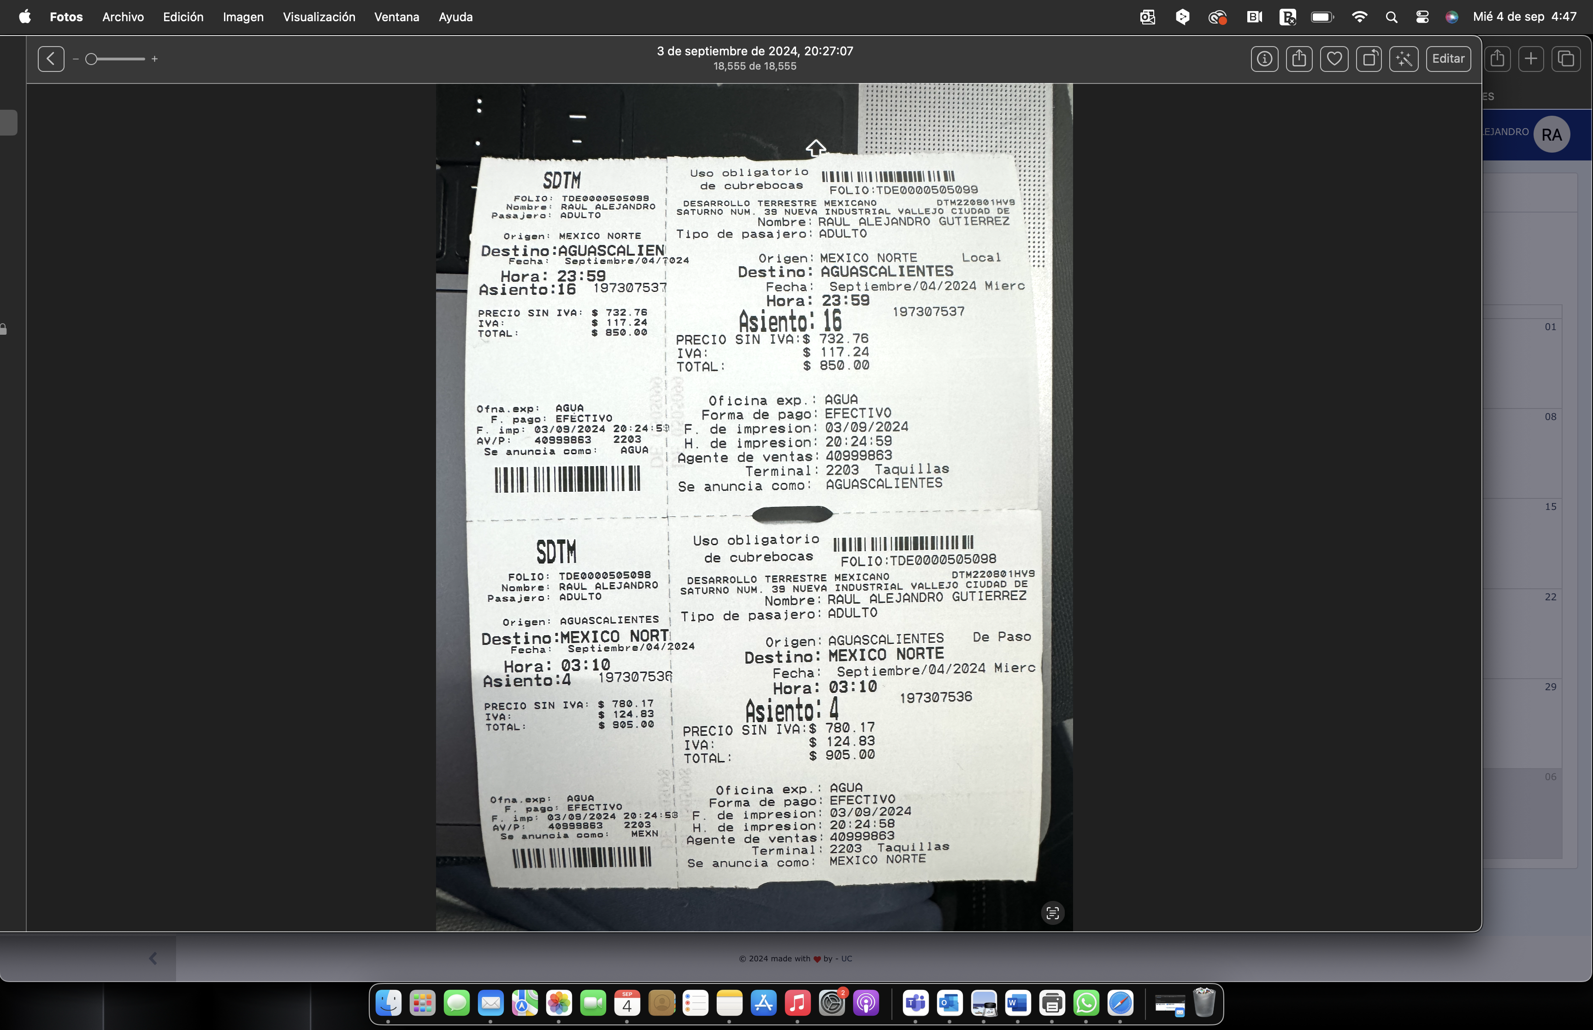Open the Archivo menu

coord(123,17)
